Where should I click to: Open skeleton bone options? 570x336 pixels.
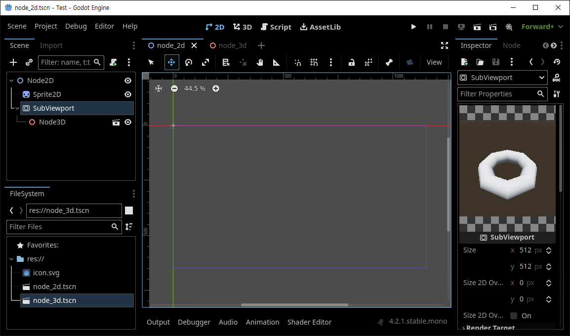389,62
